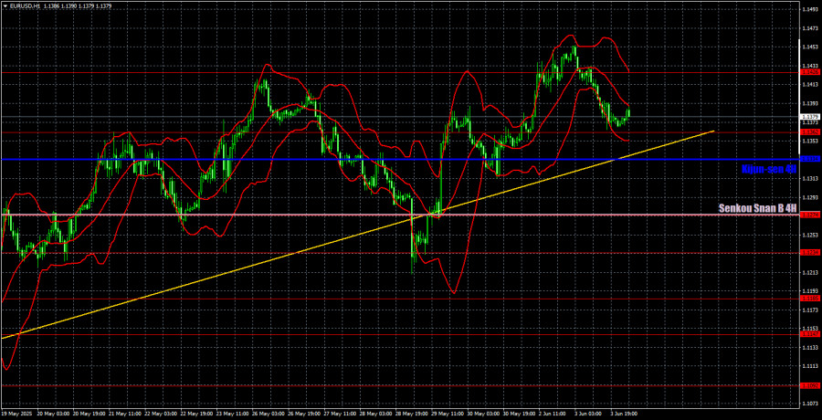Select the Senkou Snan B 4H label
This screenshot has height=420, width=822.
click(x=758, y=208)
